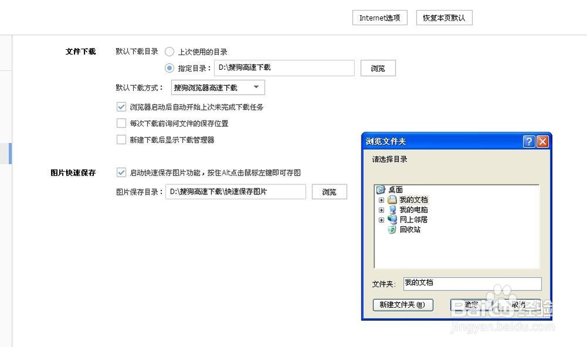Viewport: 587px width, 347px height.
Task: Close the 浏览文件夹 dialog
Action: [x=542, y=141]
